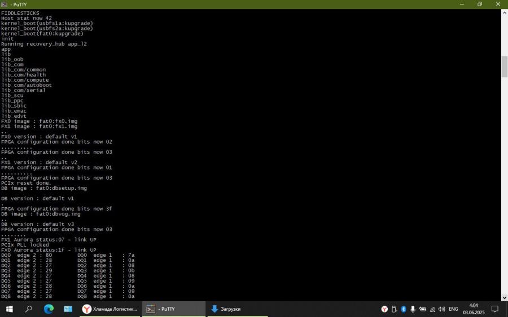
Task: Open the clock and date flyout
Action: [x=474, y=309]
